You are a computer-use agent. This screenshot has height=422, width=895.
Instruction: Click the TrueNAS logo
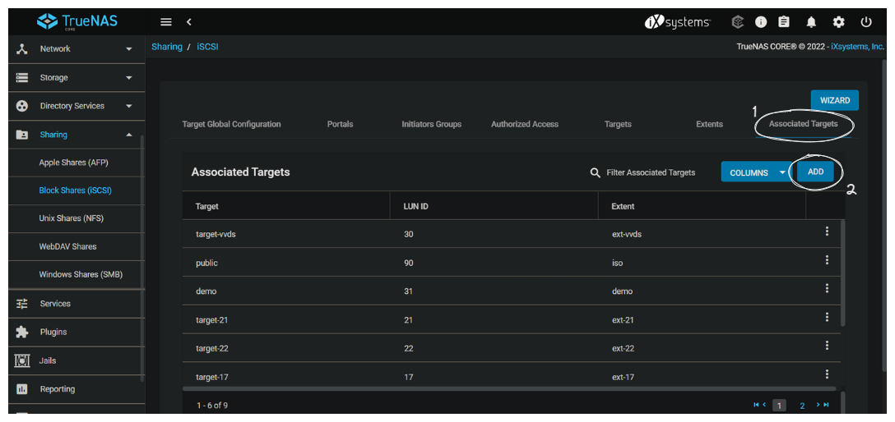(77, 21)
